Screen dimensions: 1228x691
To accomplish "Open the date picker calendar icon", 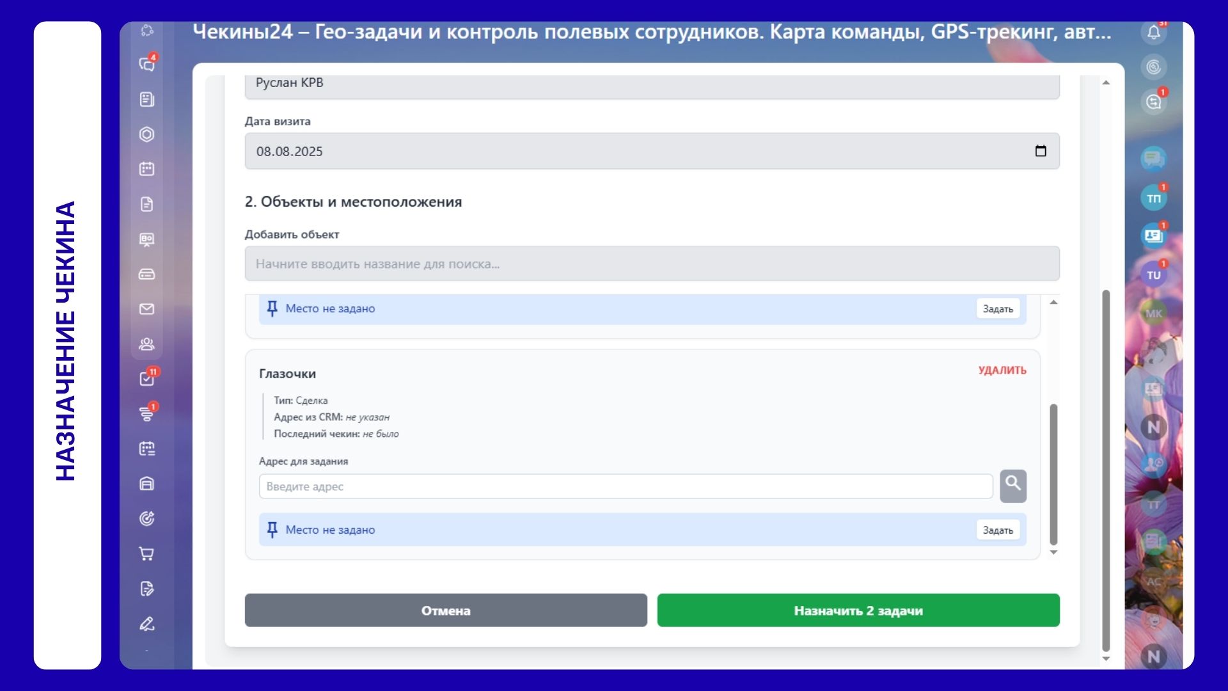I will tap(1041, 151).
